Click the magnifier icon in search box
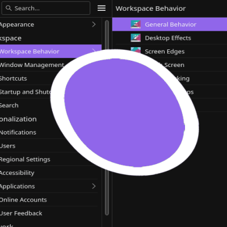Image resolution: width=227 pixels, height=227 pixels. pos(9,8)
